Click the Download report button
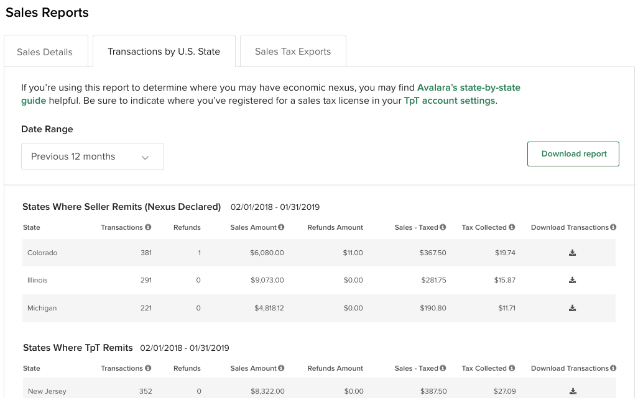The height and width of the screenshot is (398, 638). 573,154
